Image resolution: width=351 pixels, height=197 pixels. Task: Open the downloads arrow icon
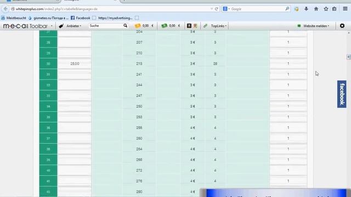point(306,9)
